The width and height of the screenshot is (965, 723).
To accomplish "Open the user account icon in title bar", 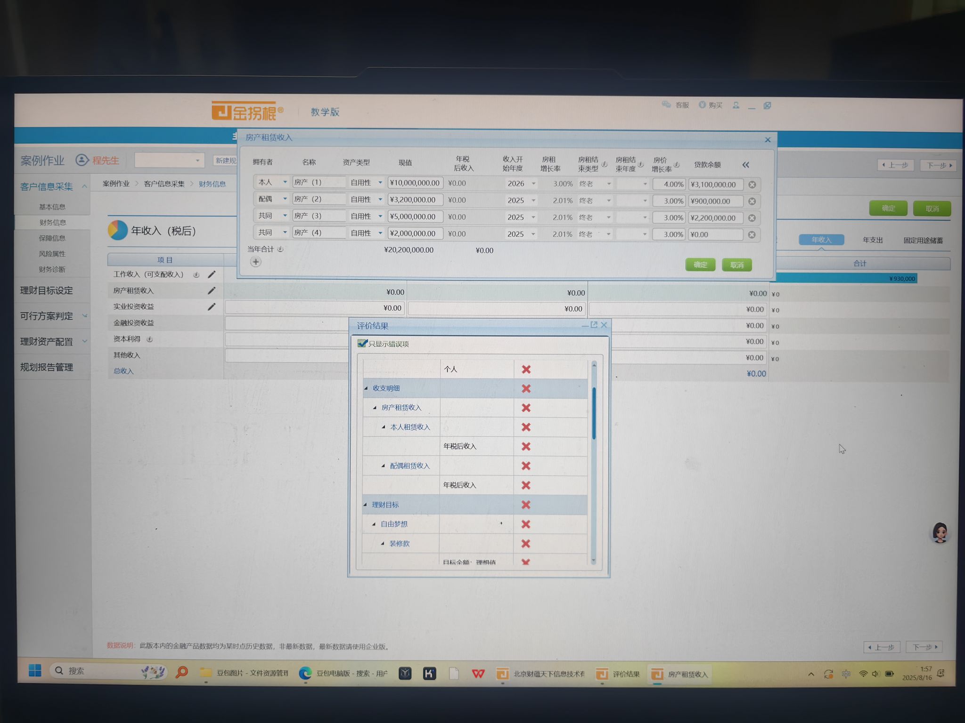I will [x=736, y=105].
